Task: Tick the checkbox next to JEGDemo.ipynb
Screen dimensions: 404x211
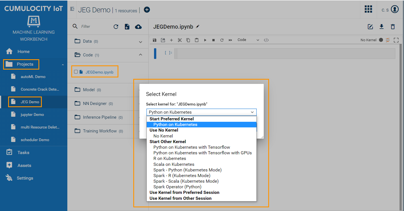Action: coord(76,72)
